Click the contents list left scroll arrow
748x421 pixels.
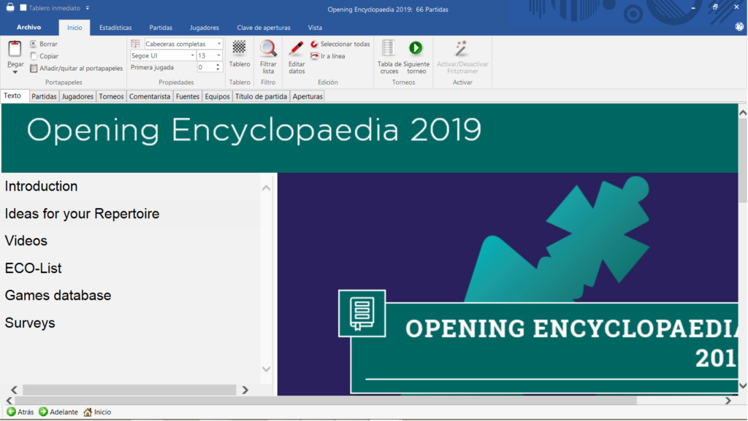point(14,390)
